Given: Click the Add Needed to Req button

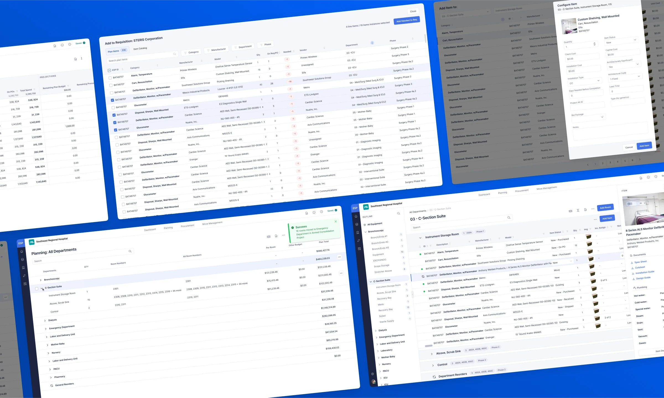Looking at the screenshot, I should [x=406, y=20].
